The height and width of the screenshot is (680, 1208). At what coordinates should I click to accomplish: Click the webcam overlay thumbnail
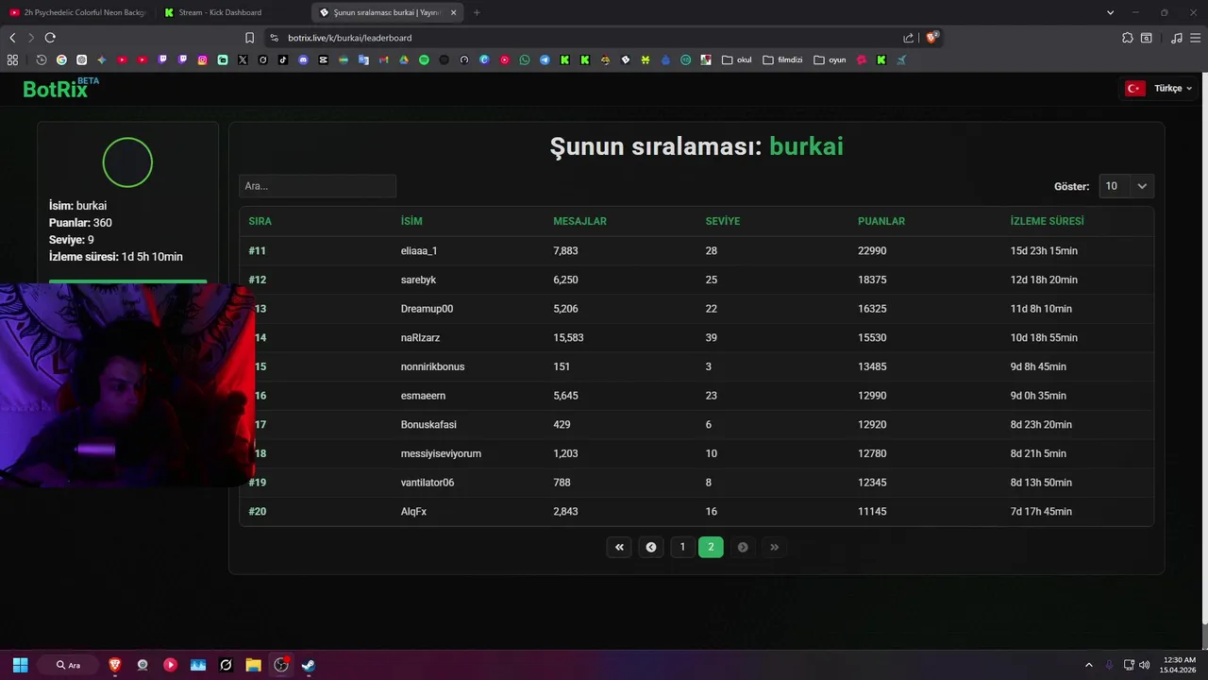coord(127,384)
